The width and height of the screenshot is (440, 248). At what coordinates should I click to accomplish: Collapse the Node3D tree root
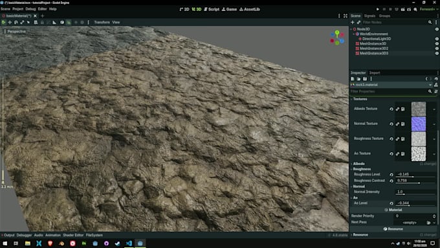351,29
